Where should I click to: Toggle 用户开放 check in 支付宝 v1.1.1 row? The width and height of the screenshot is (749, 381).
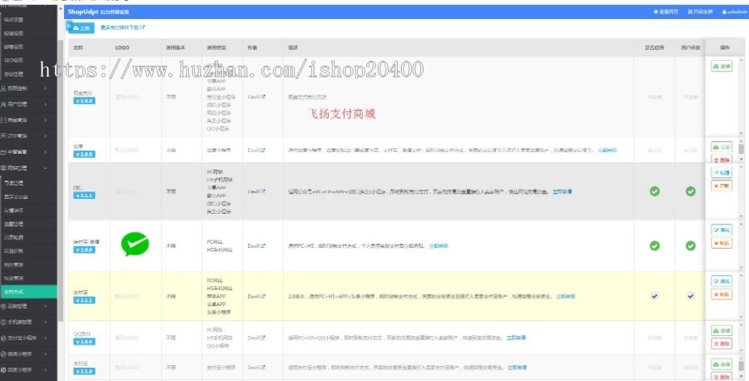click(x=690, y=296)
